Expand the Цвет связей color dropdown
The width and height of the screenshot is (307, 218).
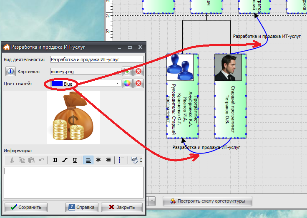point(117,84)
